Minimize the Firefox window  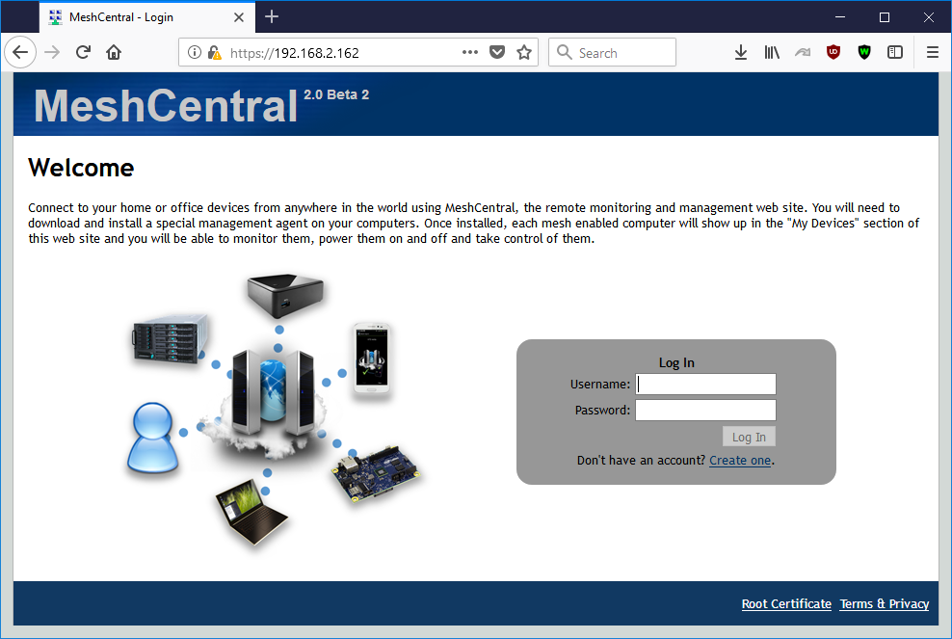click(840, 17)
